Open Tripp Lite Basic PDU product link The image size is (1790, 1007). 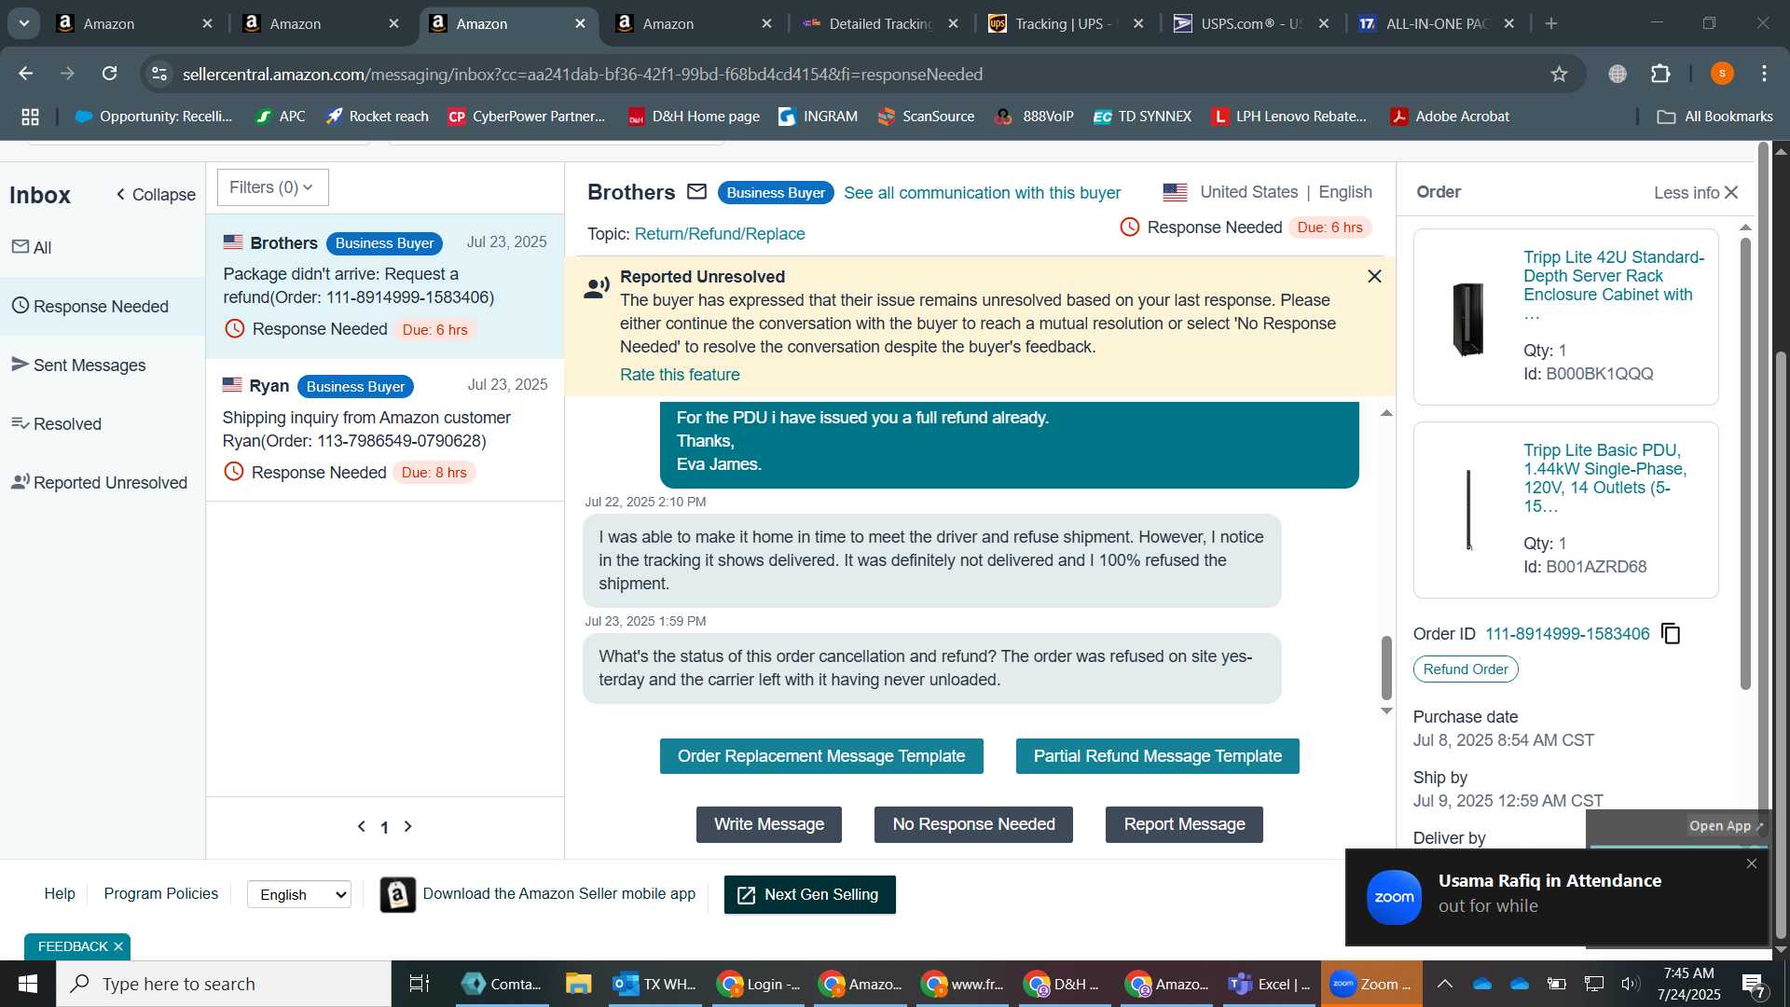point(1605,478)
